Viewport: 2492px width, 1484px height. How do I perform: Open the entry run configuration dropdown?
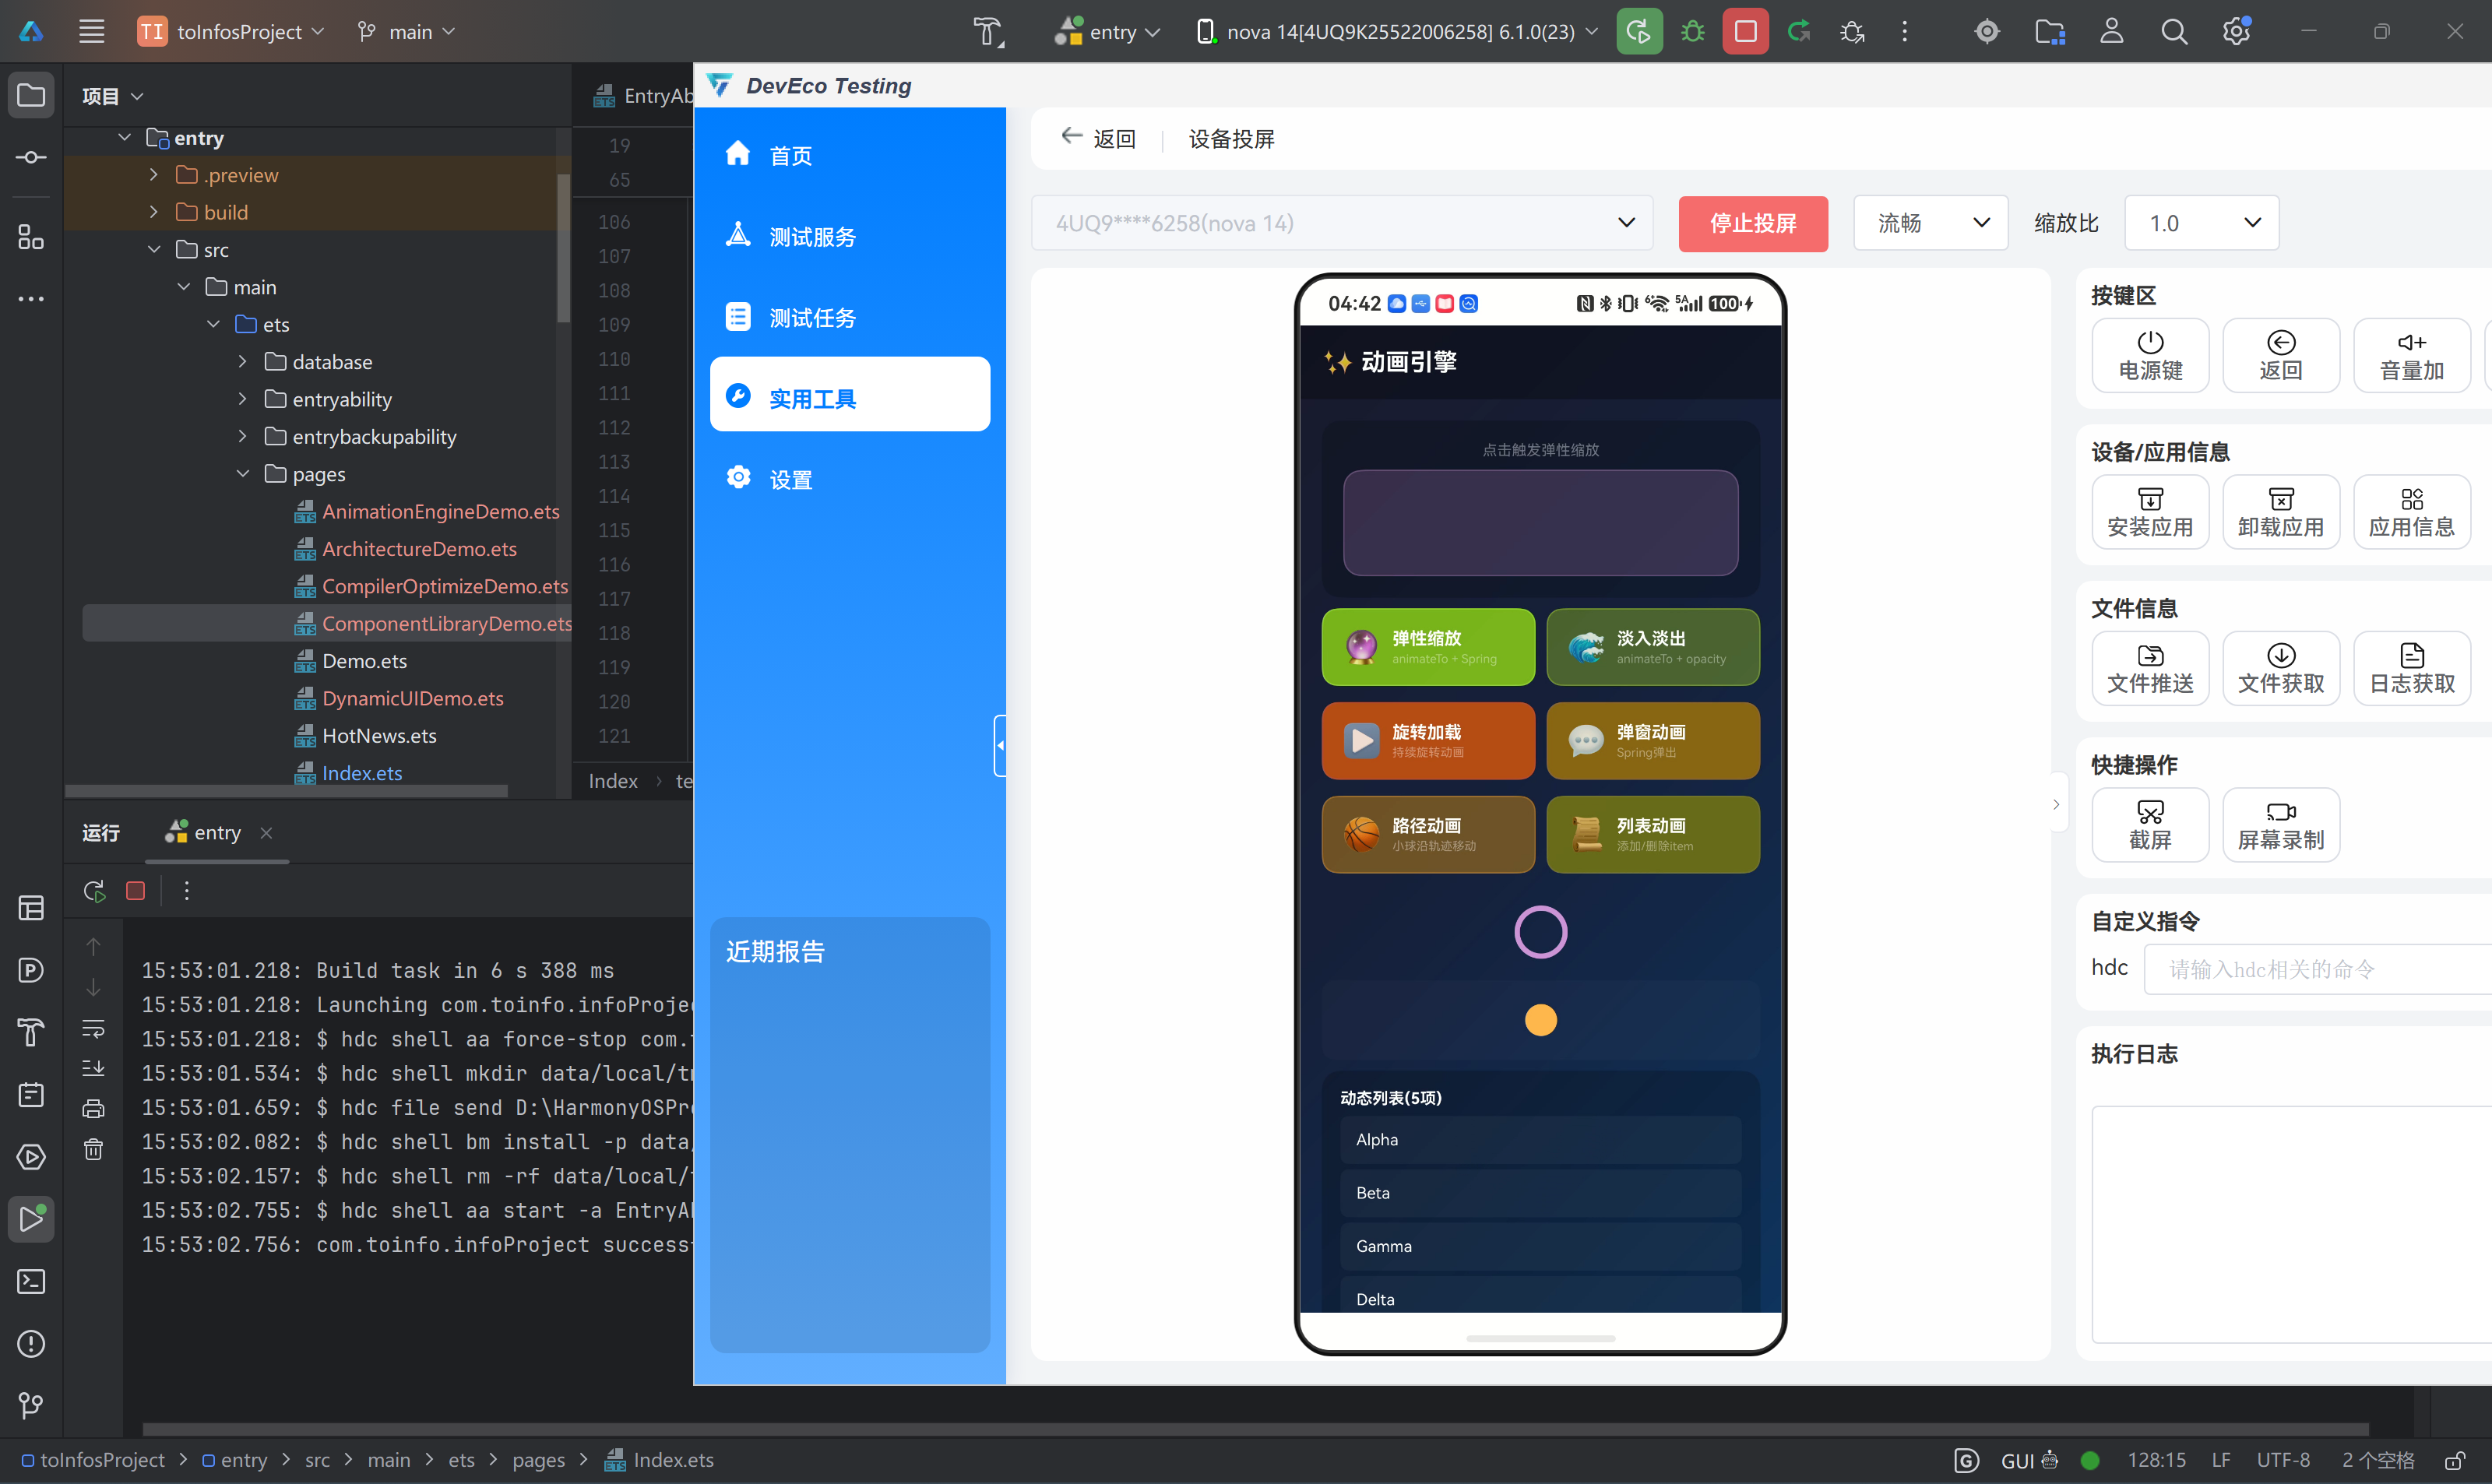click(1107, 31)
